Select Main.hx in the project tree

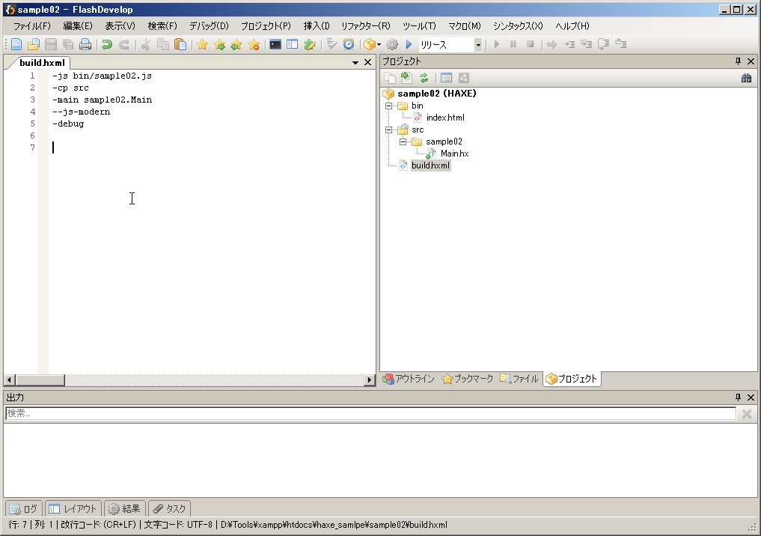click(x=454, y=153)
